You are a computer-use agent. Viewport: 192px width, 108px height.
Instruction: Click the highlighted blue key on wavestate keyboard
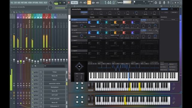click(x=129, y=76)
